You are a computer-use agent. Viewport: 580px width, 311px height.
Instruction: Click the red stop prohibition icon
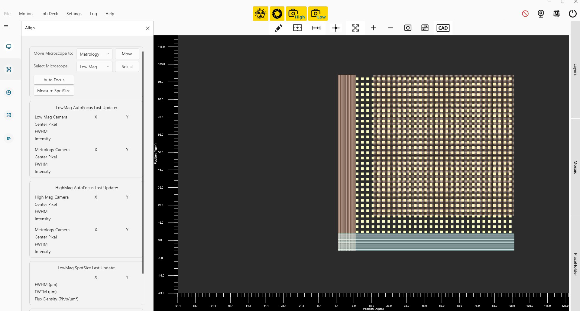point(525,14)
